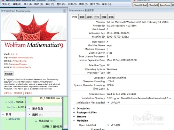
Task: Open the 编辑 (E) menu
Action: point(17,4)
